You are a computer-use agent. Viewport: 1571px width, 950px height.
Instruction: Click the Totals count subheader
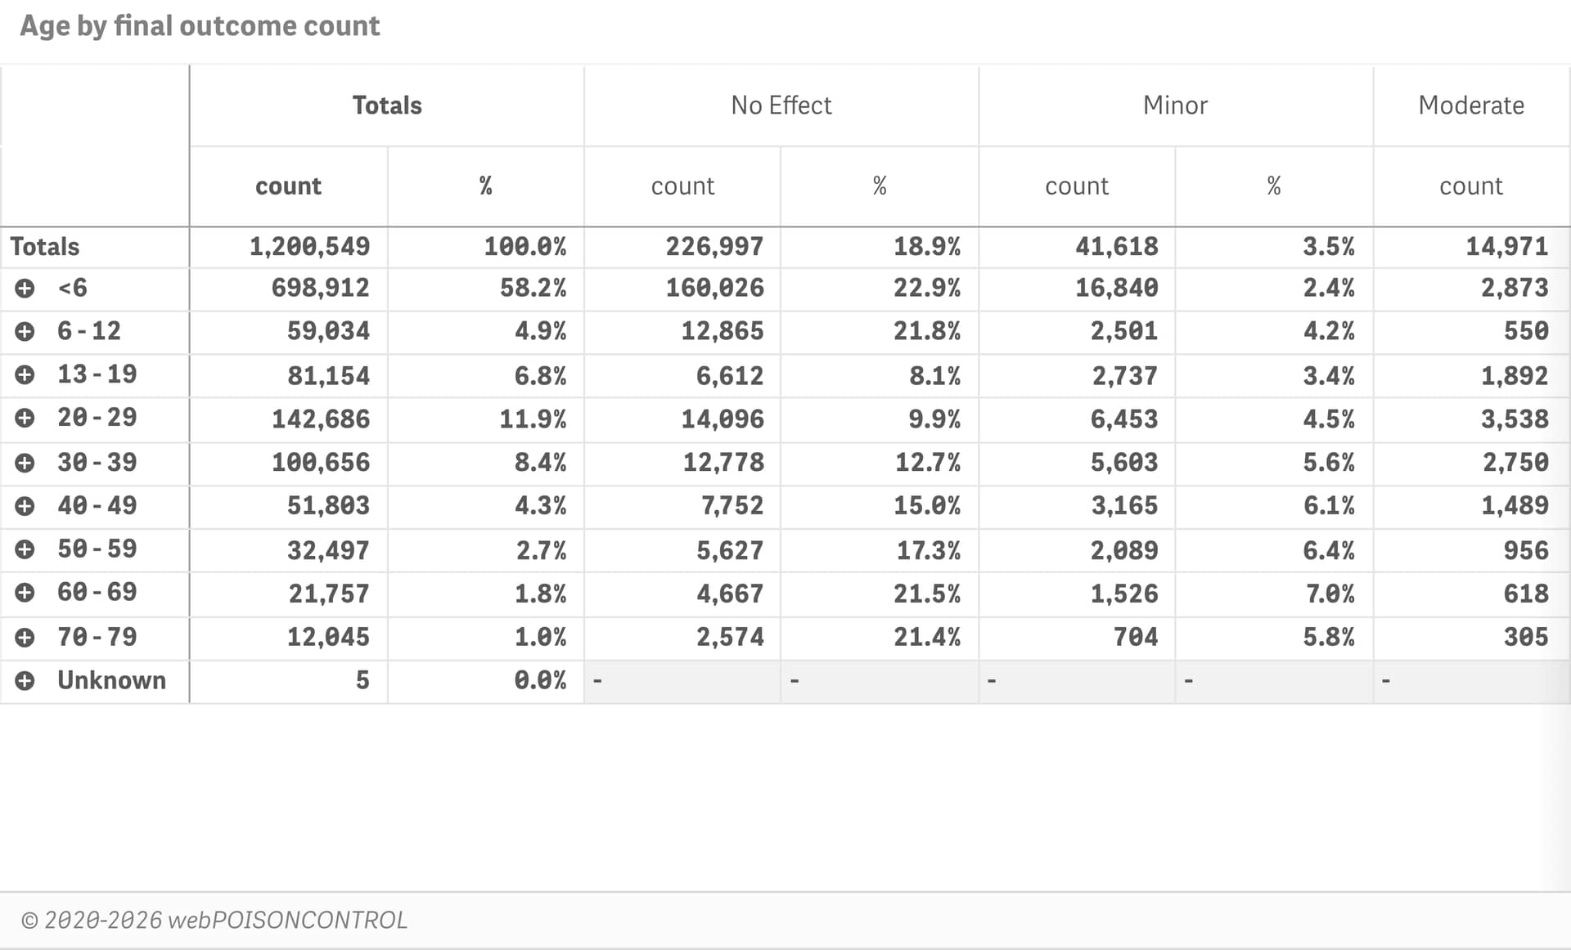coord(288,186)
